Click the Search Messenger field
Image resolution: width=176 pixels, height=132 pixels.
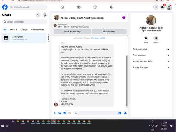(25, 22)
